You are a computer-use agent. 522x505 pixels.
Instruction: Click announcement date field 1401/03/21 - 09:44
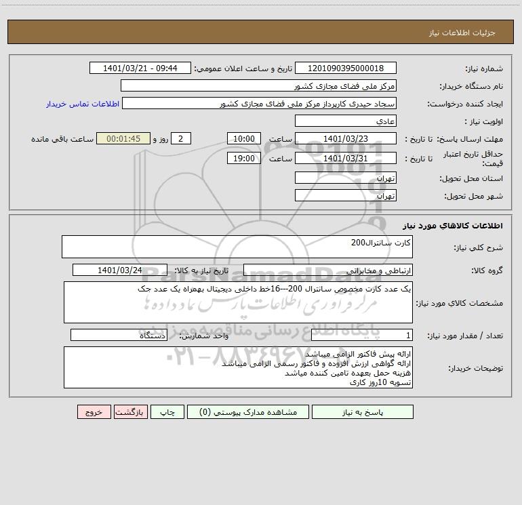click(140, 68)
